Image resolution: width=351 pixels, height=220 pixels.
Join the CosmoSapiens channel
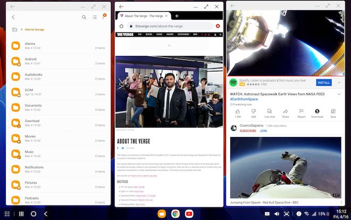263,131
